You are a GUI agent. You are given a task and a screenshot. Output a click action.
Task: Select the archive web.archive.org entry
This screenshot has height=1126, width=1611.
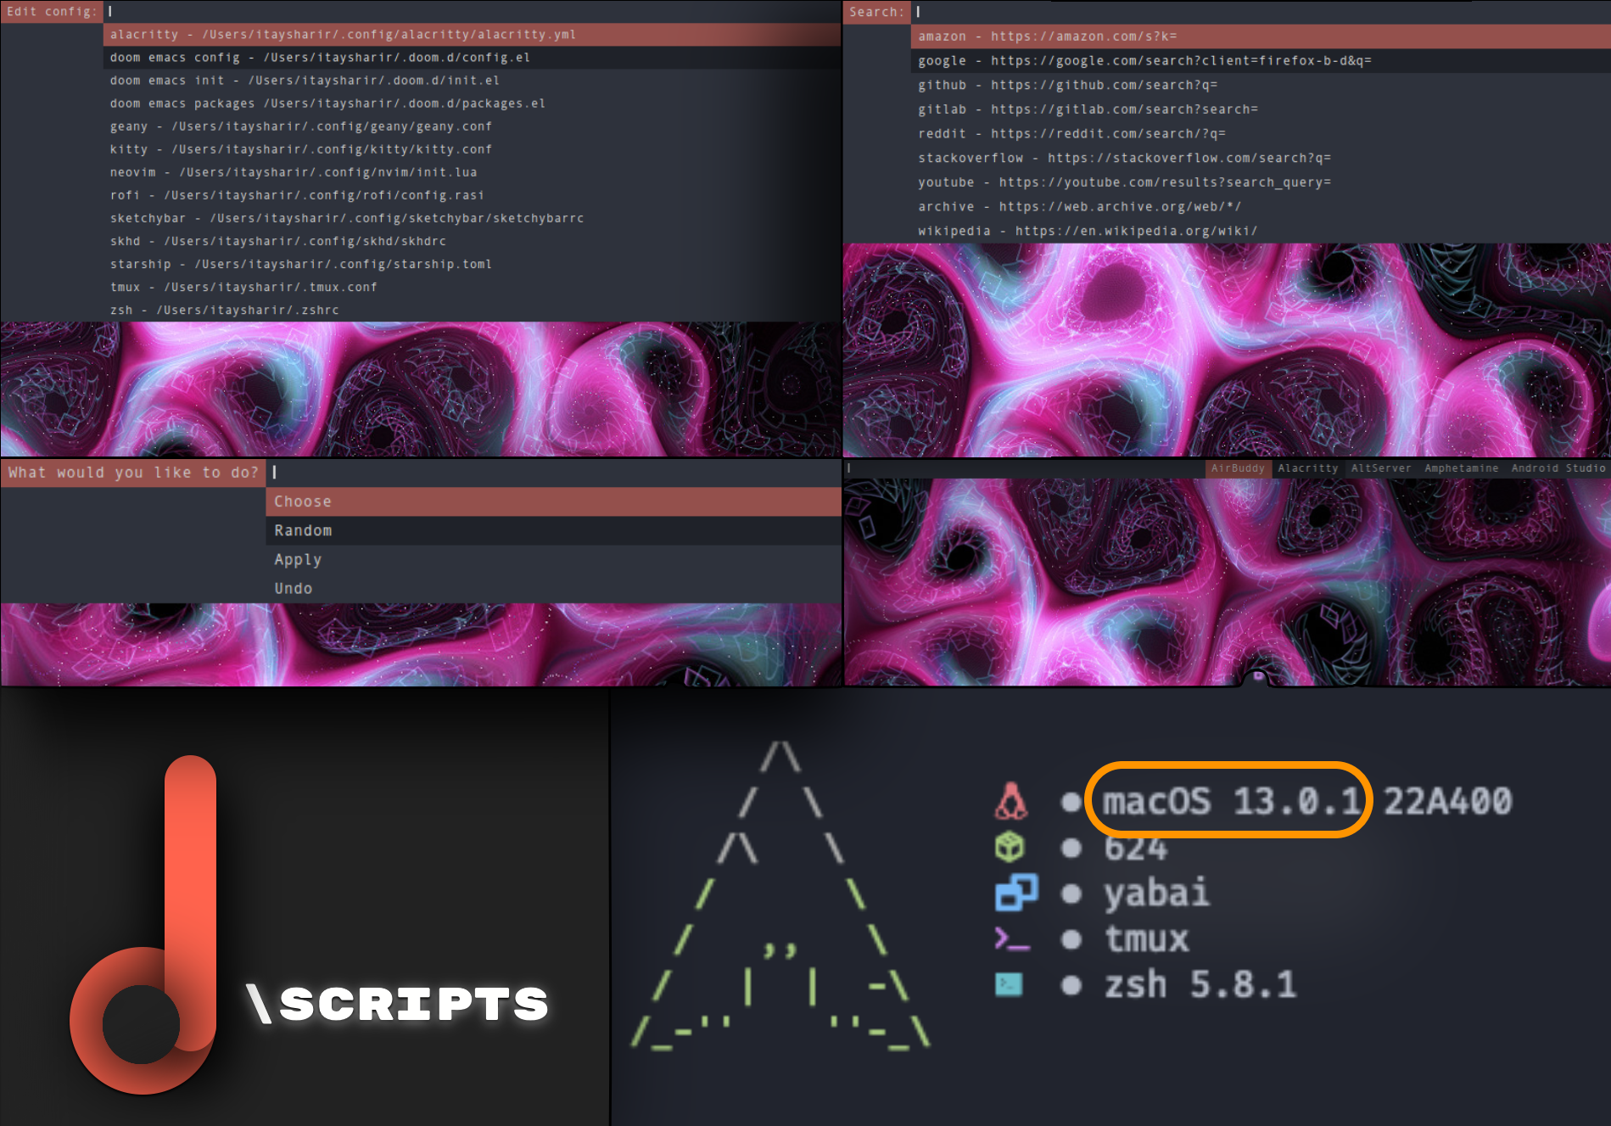point(1261,207)
